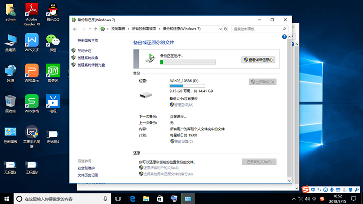This screenshot has height=204, width=363.
Task: Open the 回收站 recycle bin icon
Action: pyautogui.click(x=10, y=104)
